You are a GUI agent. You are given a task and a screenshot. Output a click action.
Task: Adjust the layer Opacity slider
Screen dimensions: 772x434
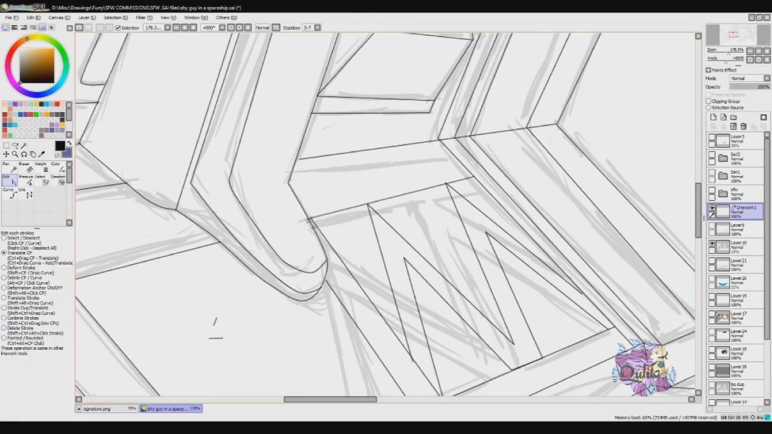[750, 87]
